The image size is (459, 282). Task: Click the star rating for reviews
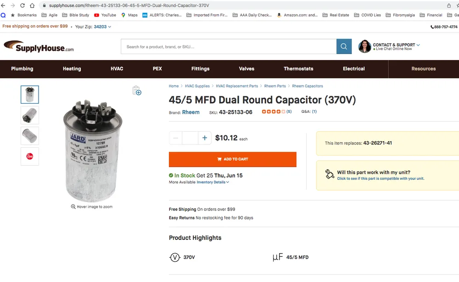(274, 111)
